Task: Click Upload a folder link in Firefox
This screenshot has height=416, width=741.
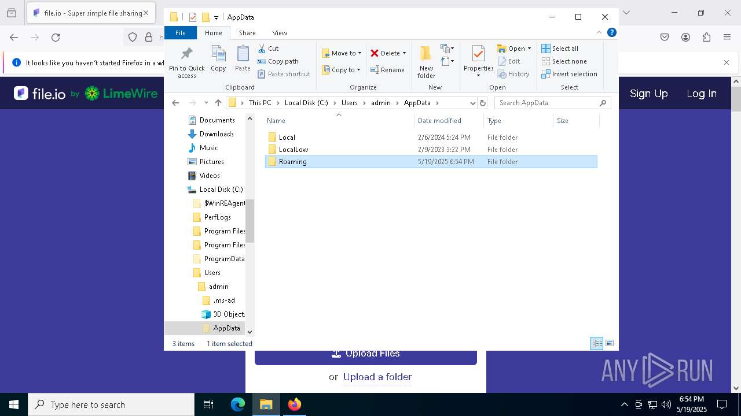Action: pos(377,377)
